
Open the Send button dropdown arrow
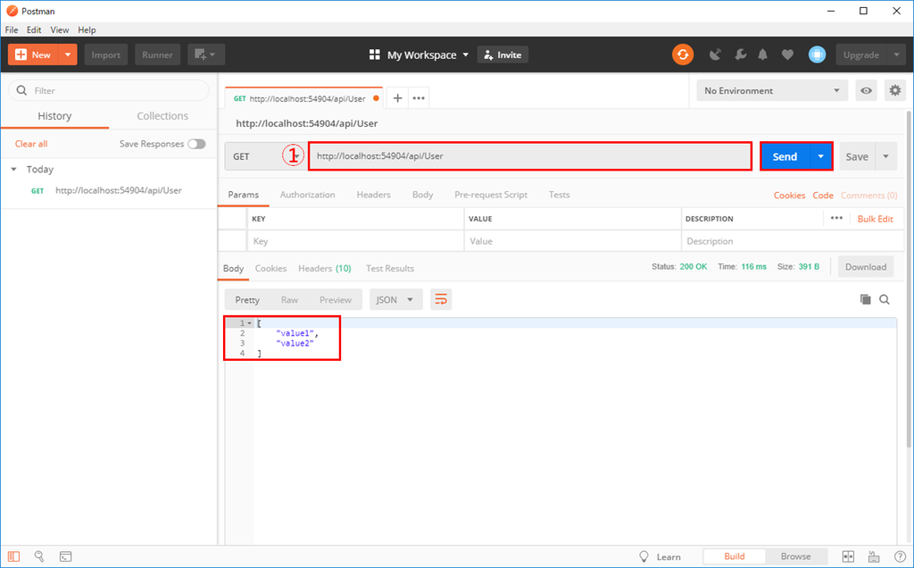coord(821,156)
